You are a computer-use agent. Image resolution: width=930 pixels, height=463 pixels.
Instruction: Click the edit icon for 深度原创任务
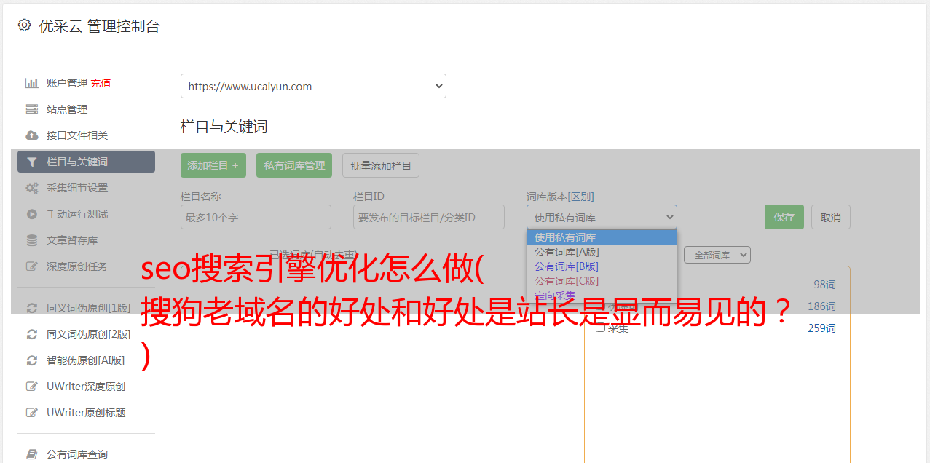(x=31, y=266)
